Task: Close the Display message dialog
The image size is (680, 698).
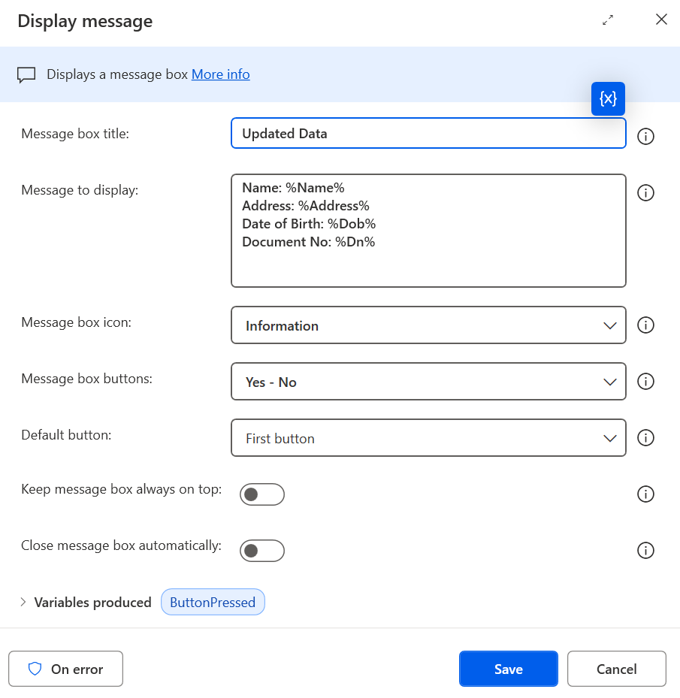Action: pos(661,19)
